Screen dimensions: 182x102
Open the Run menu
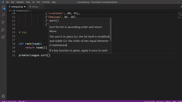[38, 2]
